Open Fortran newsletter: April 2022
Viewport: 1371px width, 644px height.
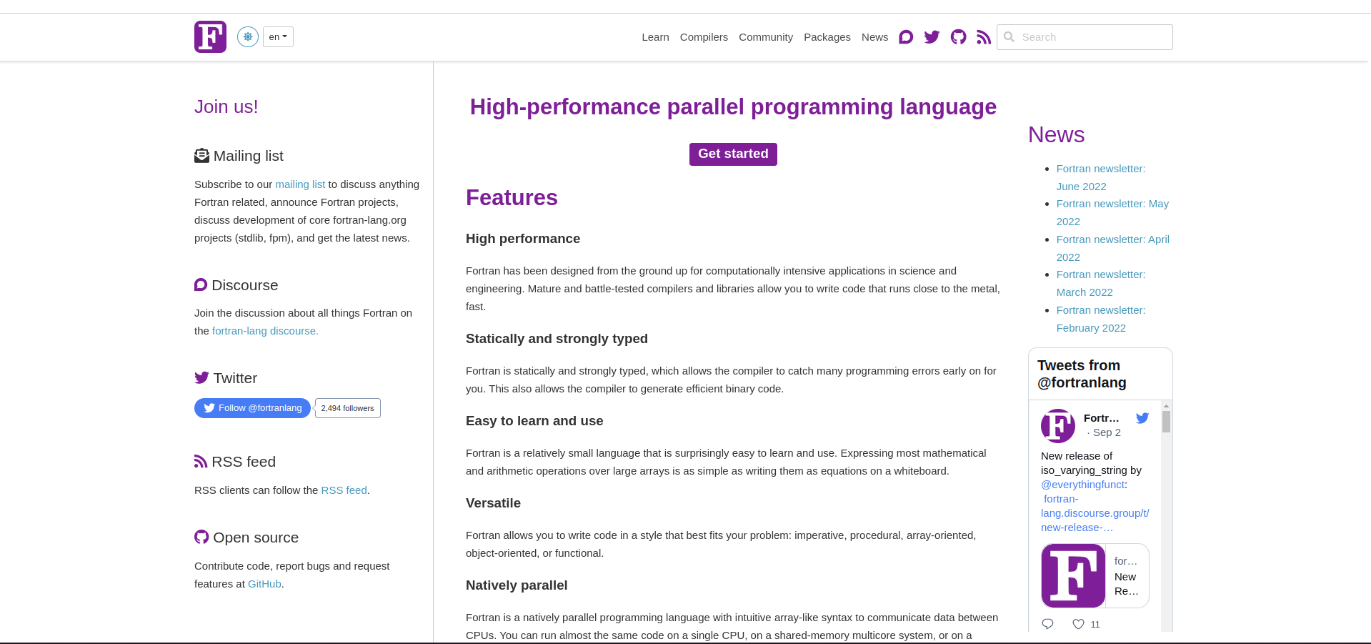(x=1113, y=248)
